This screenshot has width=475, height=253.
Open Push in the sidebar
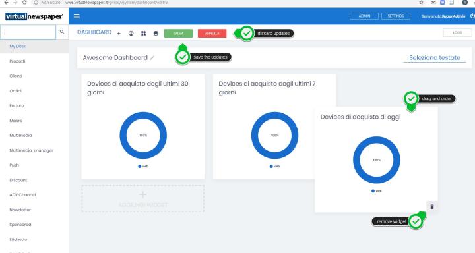(15, 165)
